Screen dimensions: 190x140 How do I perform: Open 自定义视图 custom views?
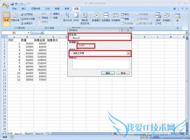click(28, 19)
